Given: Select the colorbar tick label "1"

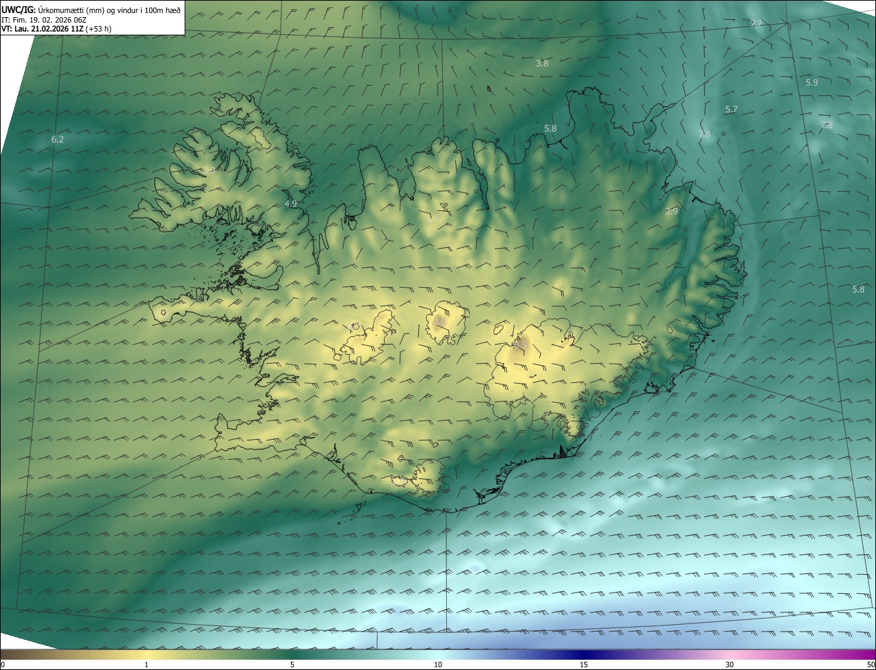Looking at the screenshot, I should coord(146,665).
